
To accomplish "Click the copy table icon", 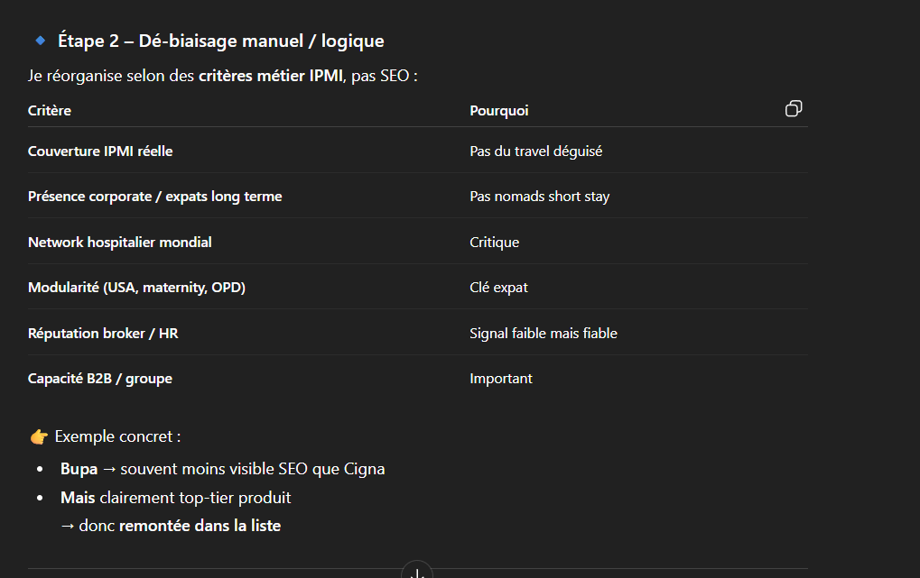I will click(x=794, y=109).
